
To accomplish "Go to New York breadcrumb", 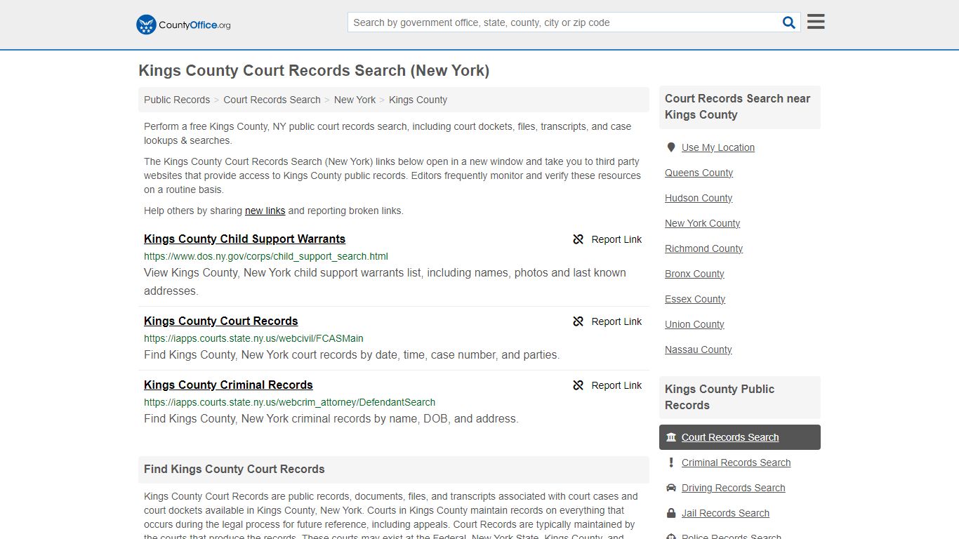I will click(x=355, y=100).
